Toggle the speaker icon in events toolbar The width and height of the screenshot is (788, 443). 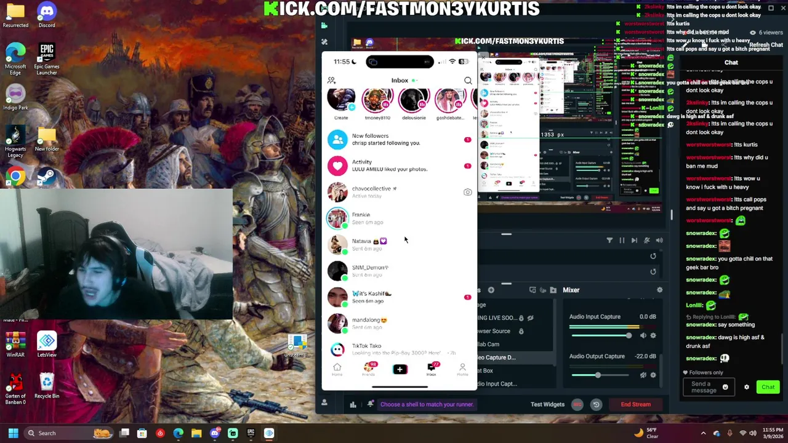coord(659,241)
